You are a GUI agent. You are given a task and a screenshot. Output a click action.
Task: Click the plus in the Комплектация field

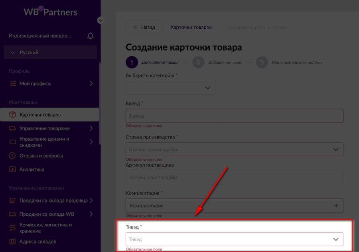pyautogui.click(x=337, y=205)
